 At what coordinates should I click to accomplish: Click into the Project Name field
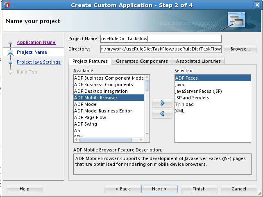click(x=161, y=39)
